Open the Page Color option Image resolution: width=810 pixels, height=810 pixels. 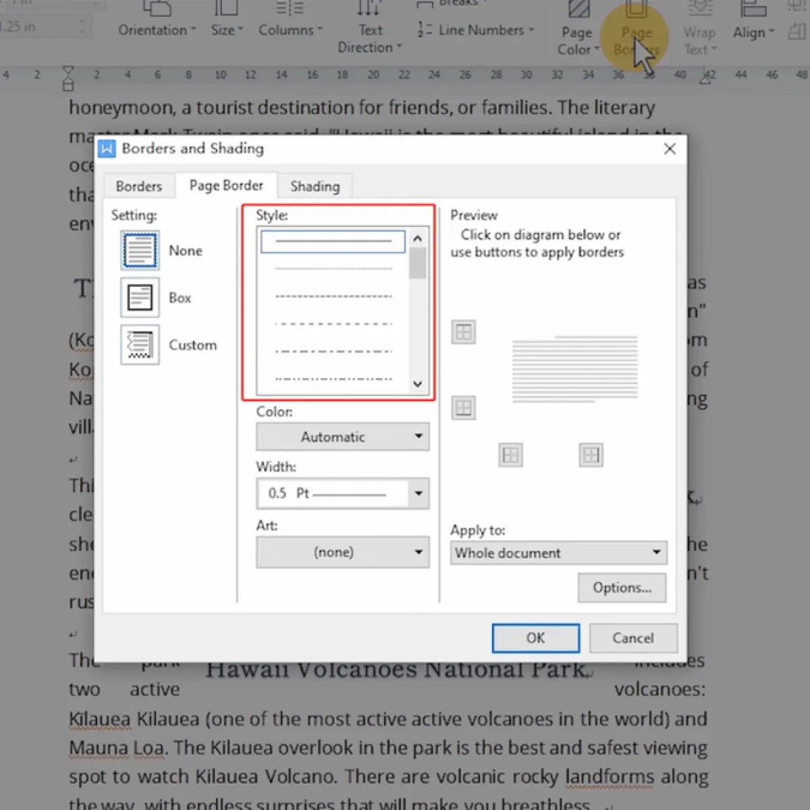[578, 28]
